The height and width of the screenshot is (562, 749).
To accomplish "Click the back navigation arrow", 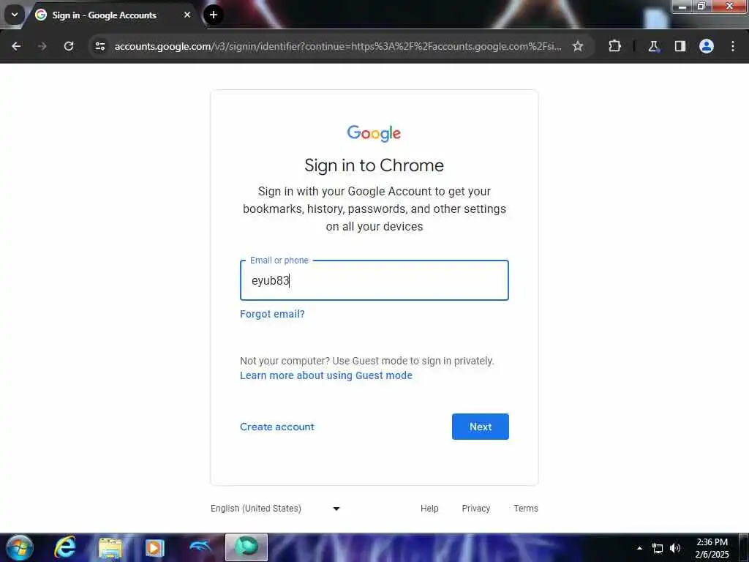I will [16, 46].
